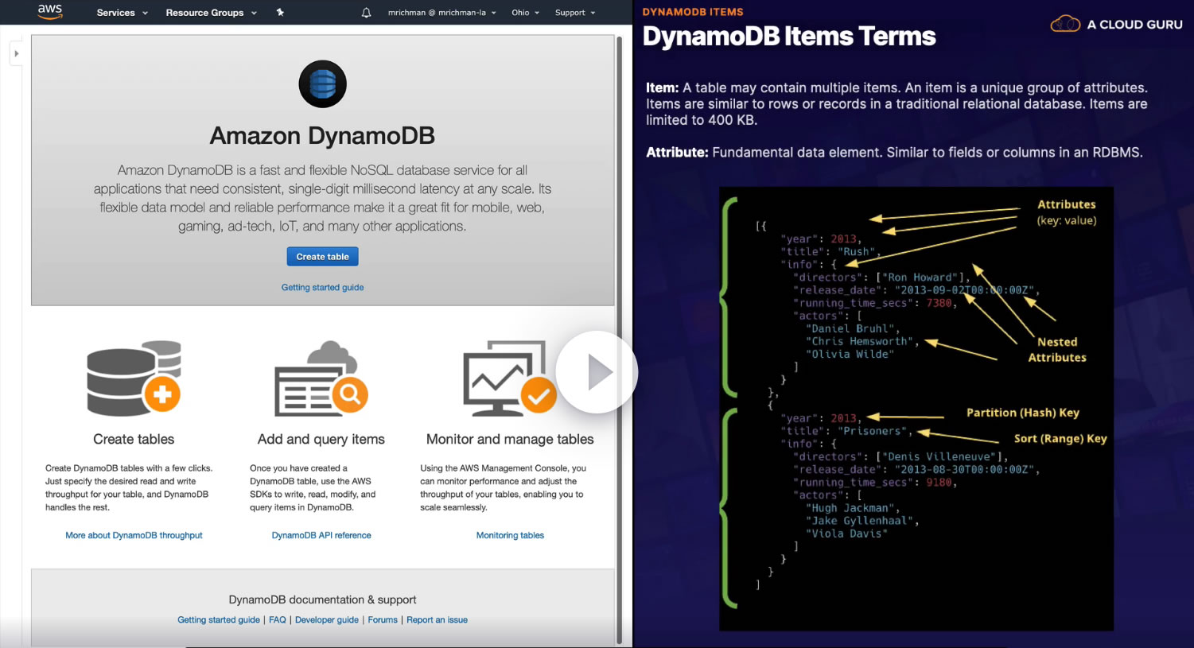The image size is (1194, 648).
Task: Click the AWS console vertical scrollbar
Action: click(x=620, y=340)
